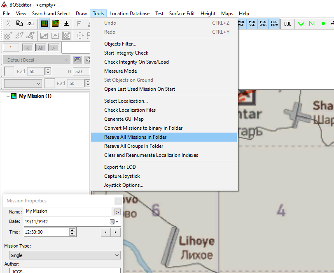Expand the Default Decal dropdown
This screenshot has width=334, height=273.
tap(67, 60)
